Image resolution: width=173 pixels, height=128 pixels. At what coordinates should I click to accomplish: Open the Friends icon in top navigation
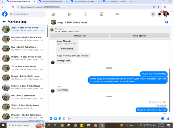pyautogui.click(x=69, y=14)
